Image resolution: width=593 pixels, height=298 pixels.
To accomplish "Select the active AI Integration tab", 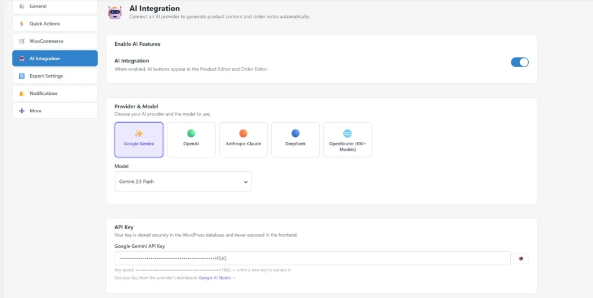I will click(55, 58).
